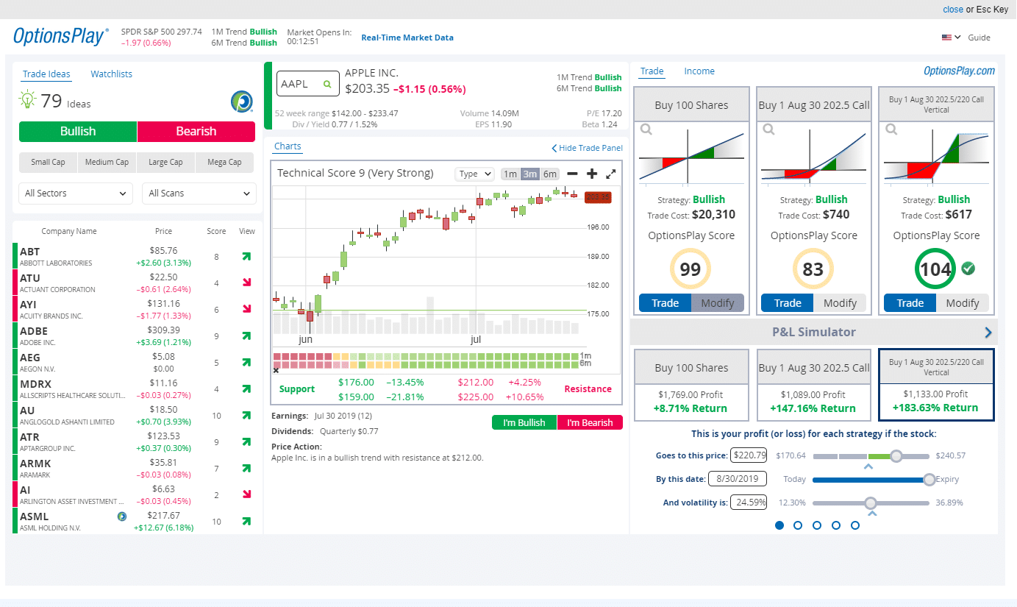Open the Real-Time Market Data link
The image size is (1017, 607).
pos(407,38)
